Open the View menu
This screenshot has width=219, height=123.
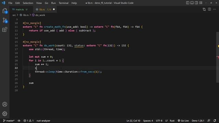tap(39, 3)
